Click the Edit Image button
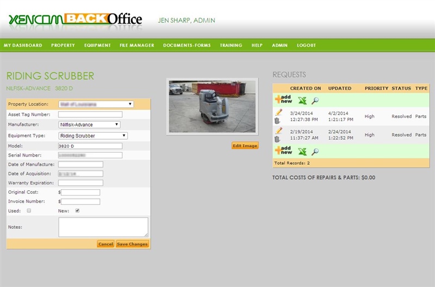The width and height of the screenshot is (435, 287). click(245, 146)
